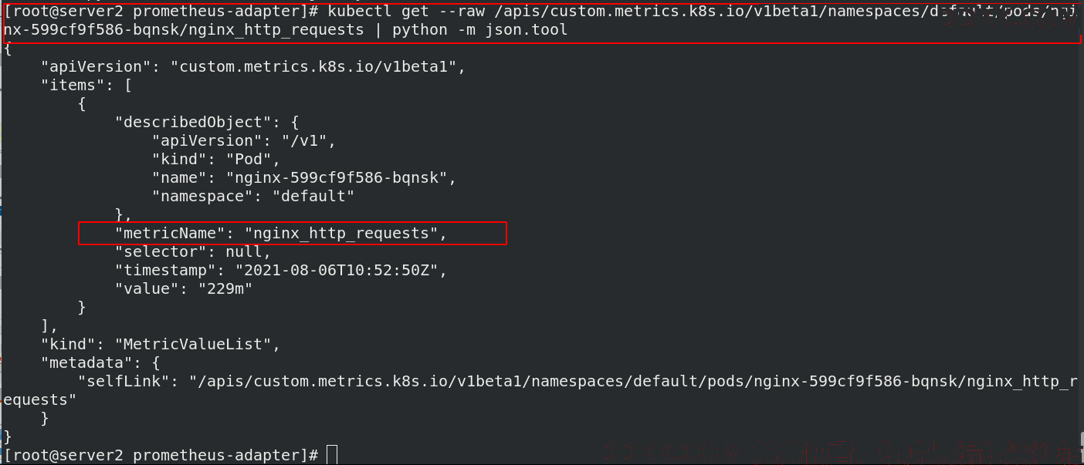The width and height of the screenshot is (1084, 465).
Task: Click the "229m" value string
Action: click(x=225, y=288)
